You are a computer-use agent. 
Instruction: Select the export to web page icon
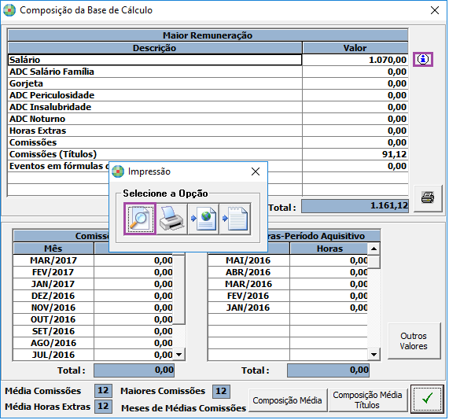click(x=204, y=219)
